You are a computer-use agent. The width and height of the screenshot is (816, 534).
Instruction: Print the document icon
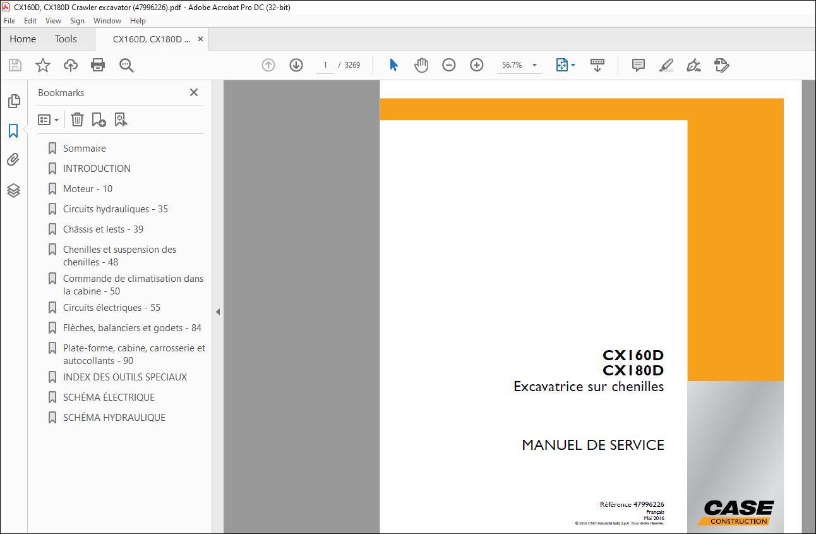[x=98, y=65]
